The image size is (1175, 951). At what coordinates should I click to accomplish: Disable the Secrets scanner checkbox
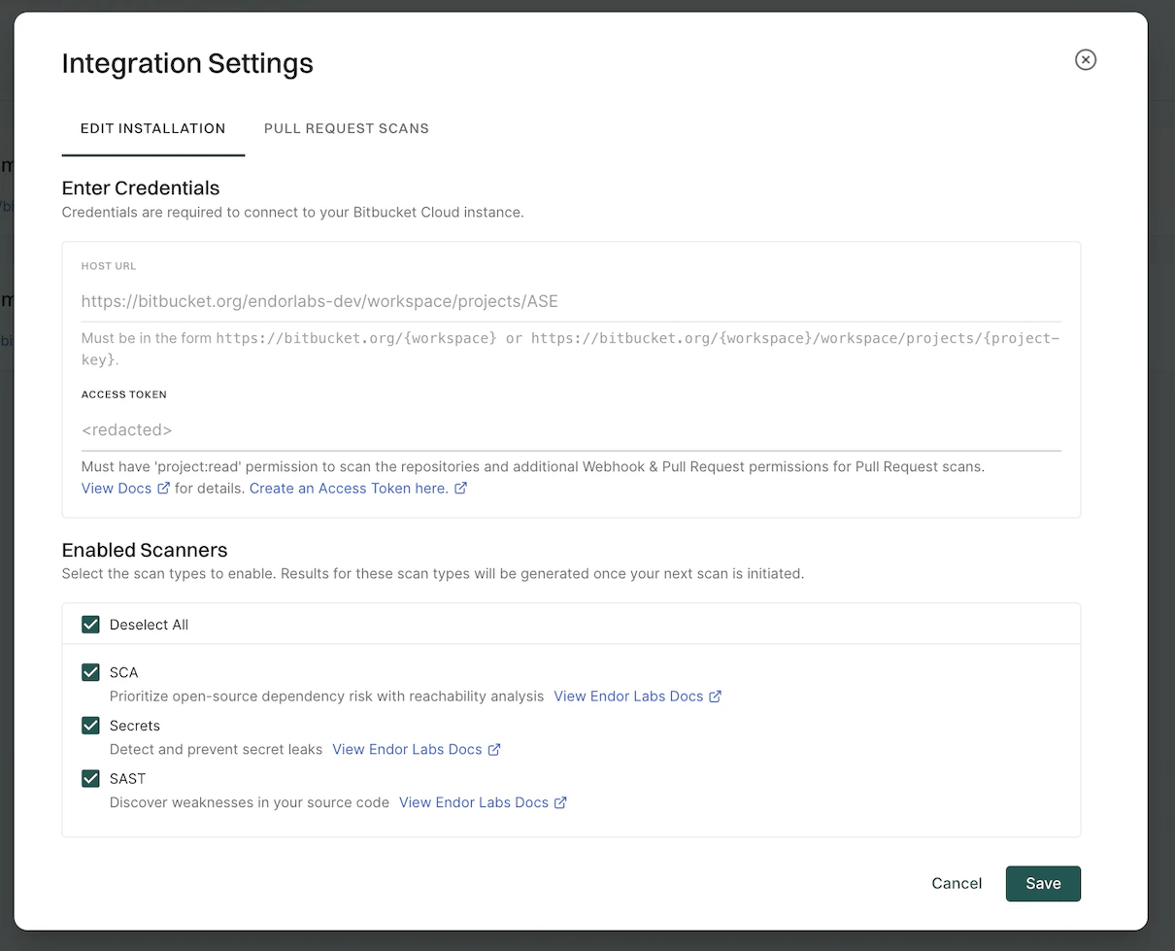click(90, 726)
